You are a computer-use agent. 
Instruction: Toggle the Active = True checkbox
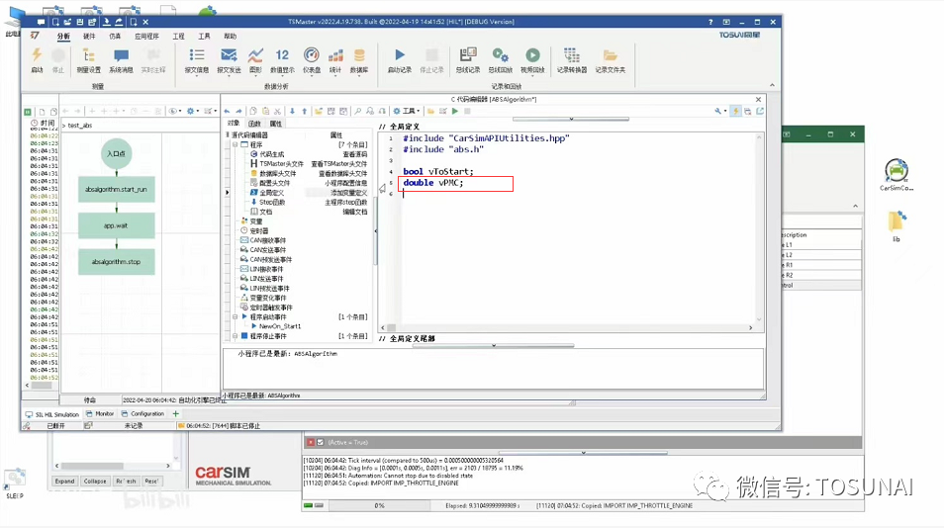coord(321,442)
